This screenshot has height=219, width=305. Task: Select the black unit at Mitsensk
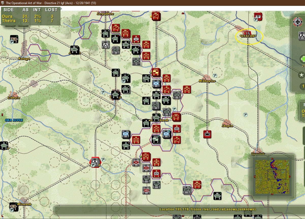(x=14, y=207)
